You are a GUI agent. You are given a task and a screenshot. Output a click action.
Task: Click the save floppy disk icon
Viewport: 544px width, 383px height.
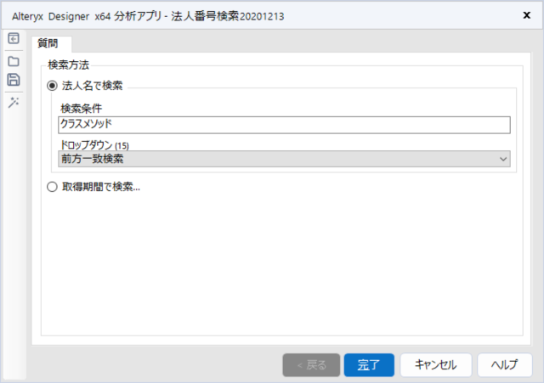click(14, 80)
